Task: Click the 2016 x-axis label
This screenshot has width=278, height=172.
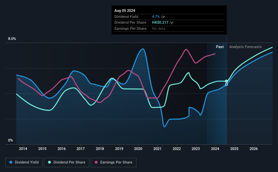Action: [x=62, y=149]
